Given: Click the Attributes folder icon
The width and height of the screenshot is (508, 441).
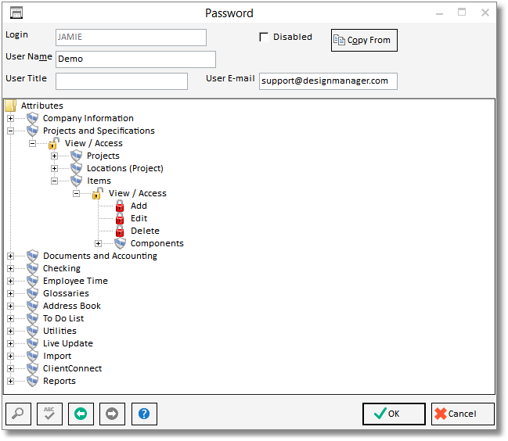Looking at the screenshot, I should pyautogui.click(x=11, y=106).
